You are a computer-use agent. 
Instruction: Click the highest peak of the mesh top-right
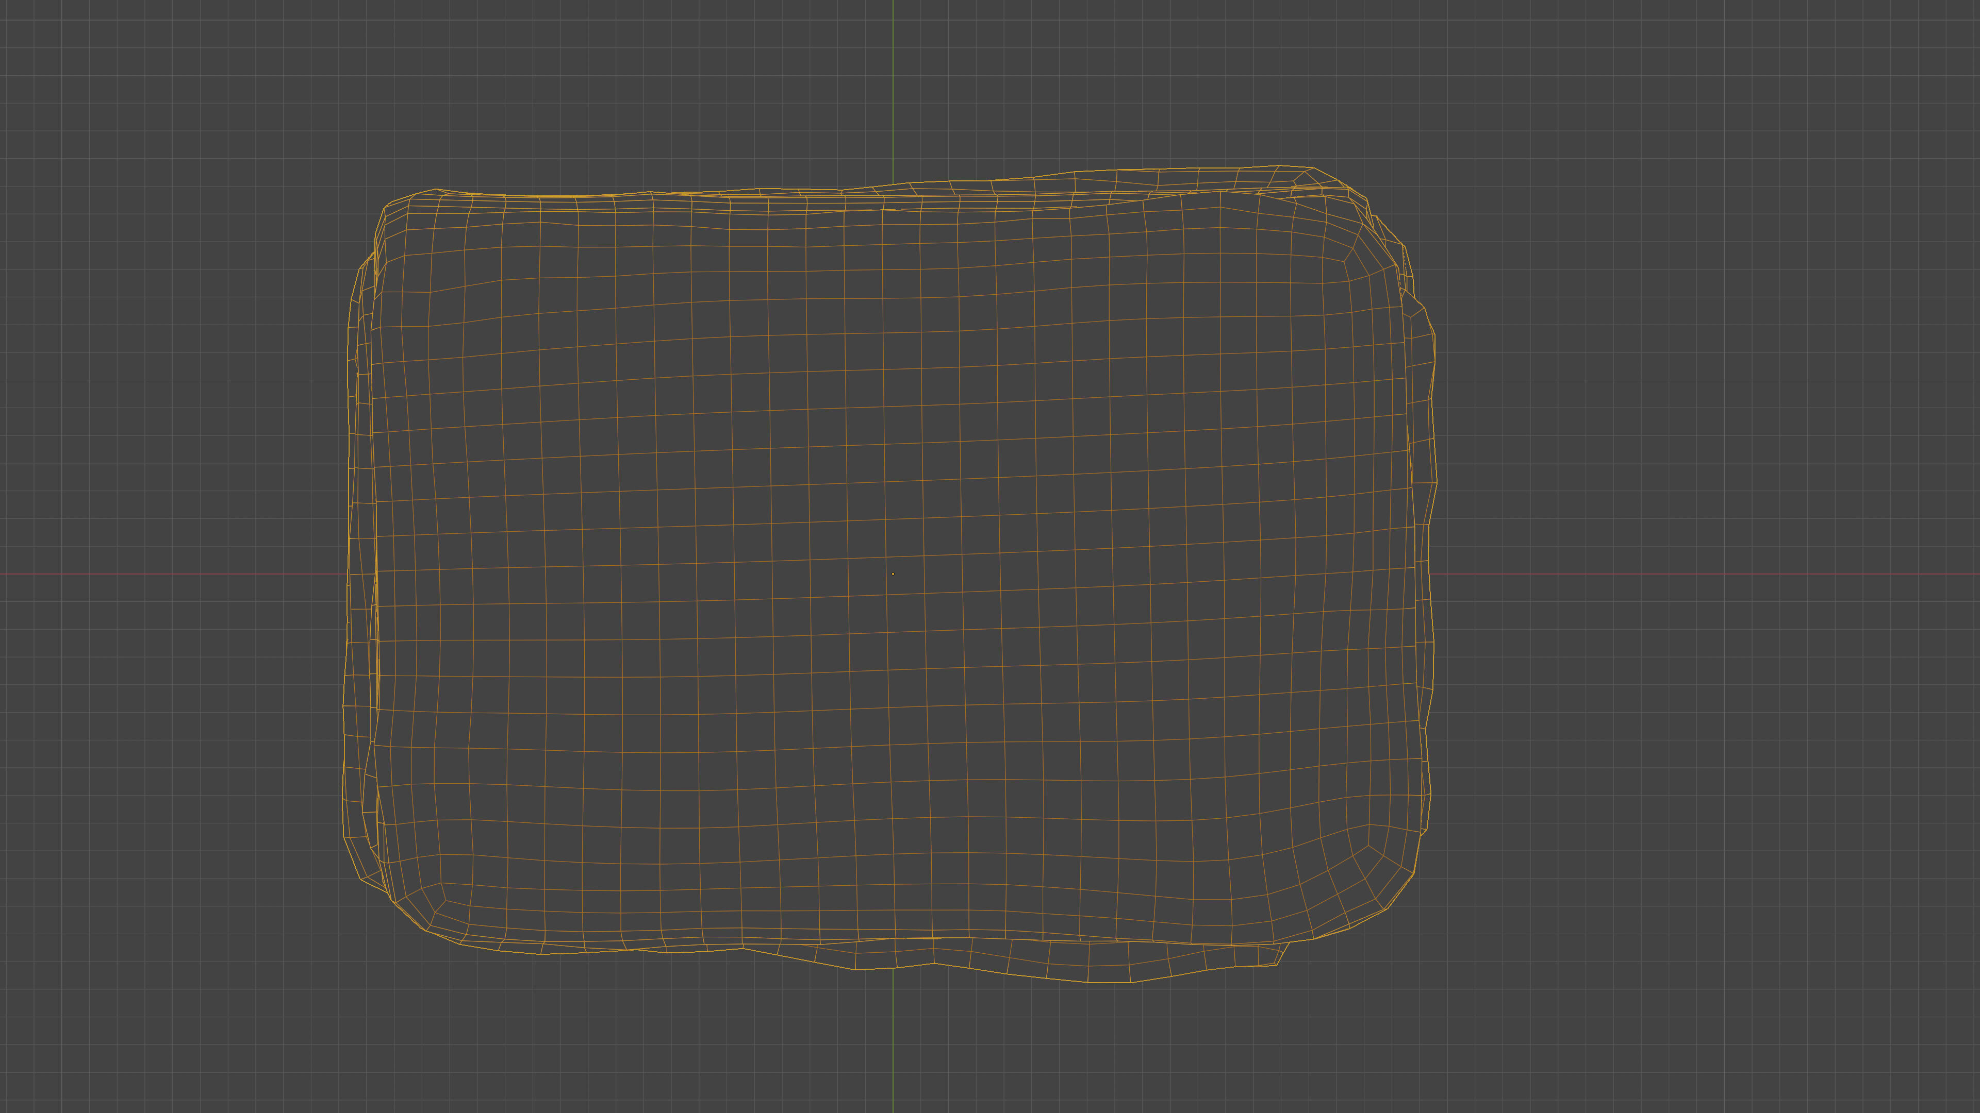1280,165
